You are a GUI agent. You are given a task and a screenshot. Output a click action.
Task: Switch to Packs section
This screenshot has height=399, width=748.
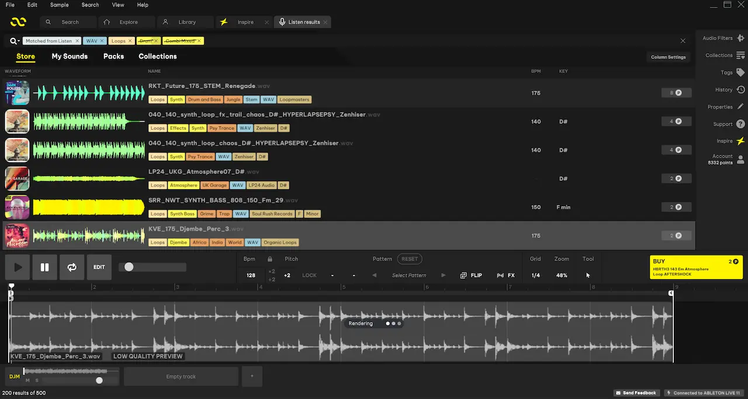click(113, 57)
